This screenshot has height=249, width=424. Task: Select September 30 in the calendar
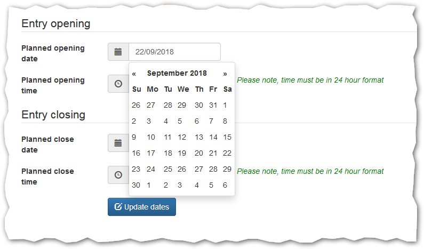click(x=136, y=185)
